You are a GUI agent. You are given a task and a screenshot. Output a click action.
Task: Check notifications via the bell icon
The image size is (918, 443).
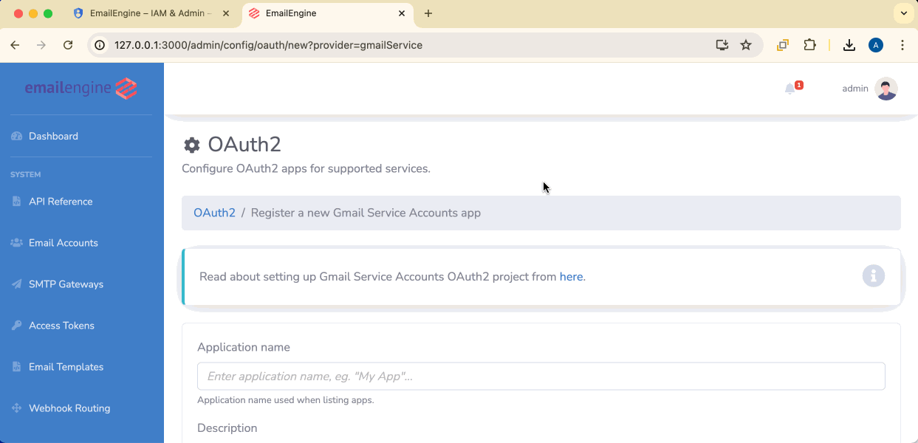coord(789,87)
